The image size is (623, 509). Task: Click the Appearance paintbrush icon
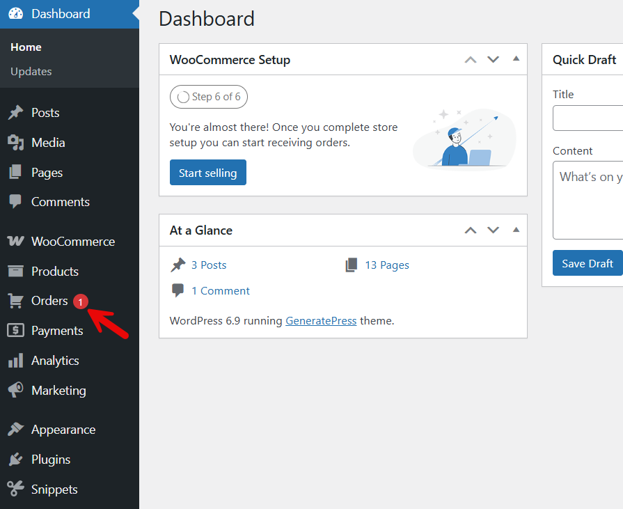(x=15, y=430)
